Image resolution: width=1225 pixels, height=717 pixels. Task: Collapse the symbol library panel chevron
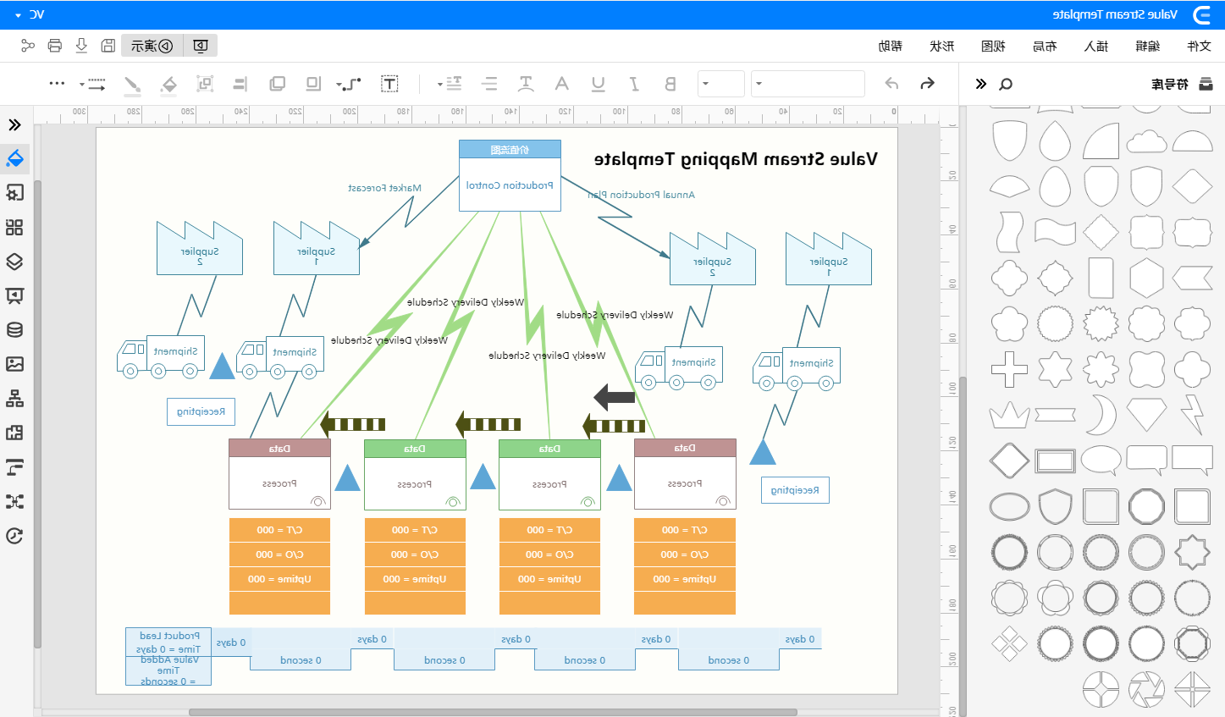[981, 84]
